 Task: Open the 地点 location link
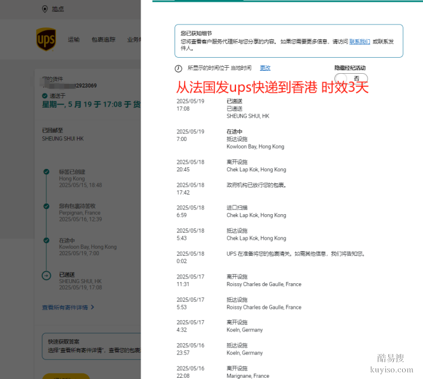(58, 9)
